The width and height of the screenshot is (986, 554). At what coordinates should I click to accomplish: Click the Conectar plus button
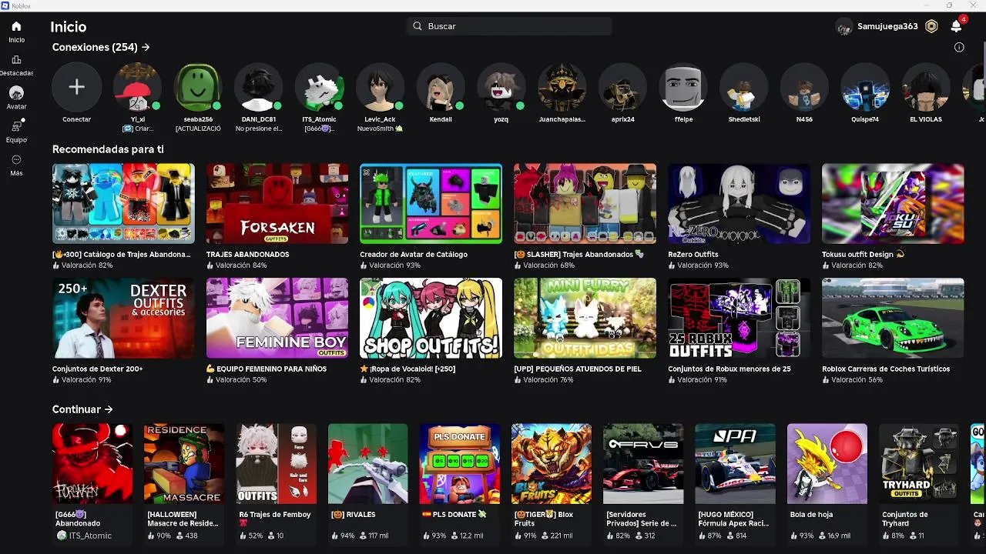[x=76, y=87]
